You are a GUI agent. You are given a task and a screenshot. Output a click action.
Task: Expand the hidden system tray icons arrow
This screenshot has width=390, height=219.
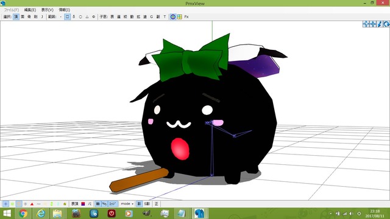(331, 214)
